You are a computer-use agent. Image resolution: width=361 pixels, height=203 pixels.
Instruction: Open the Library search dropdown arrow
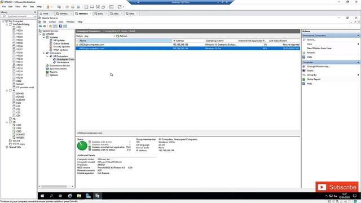(x=35, y=16)
